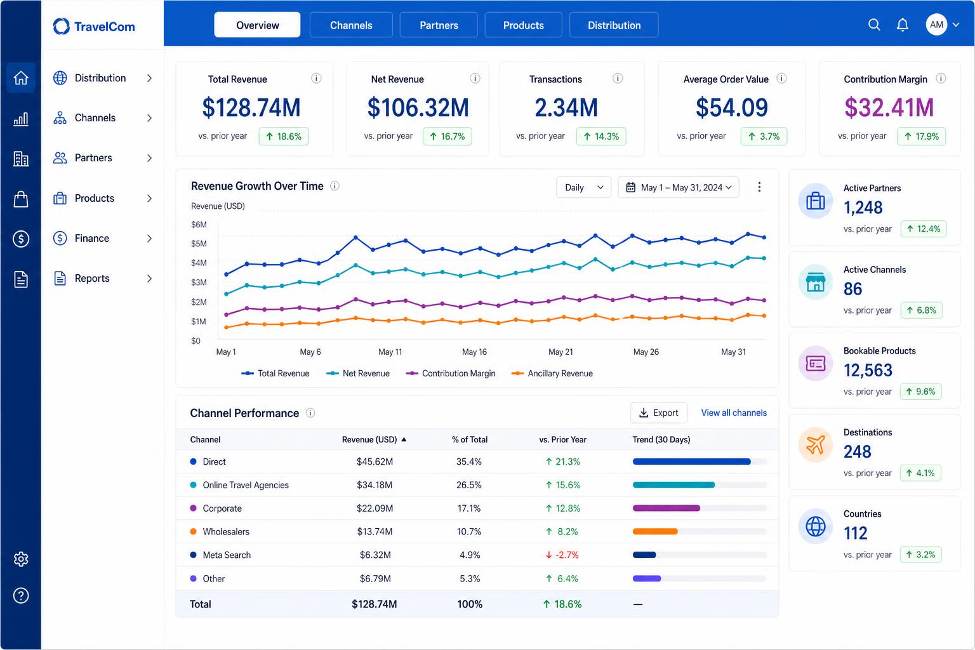Toggle Ancillary Revenue series in legend
Screen dimensions: 975x650
[x=552, y=373]
